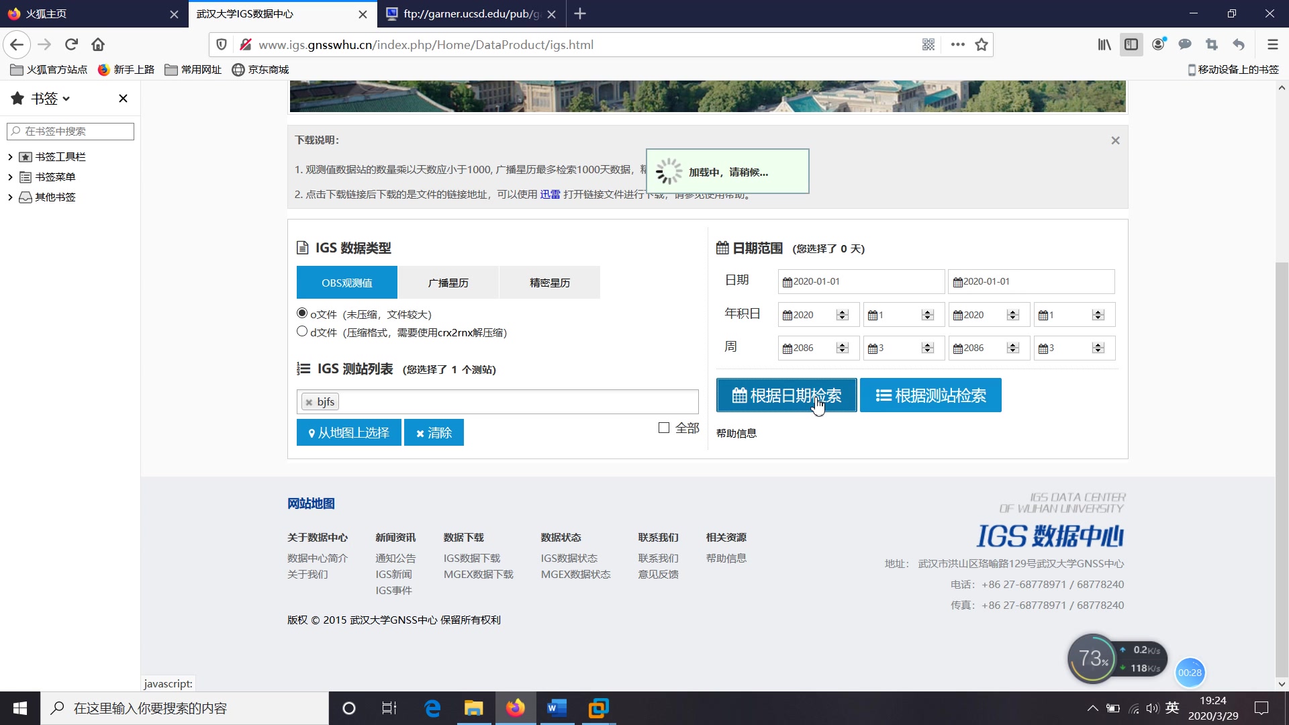This screenshot has width=1289, height=725.
Task: Switch to the 广播星历 tab
Action: (448, 283)
